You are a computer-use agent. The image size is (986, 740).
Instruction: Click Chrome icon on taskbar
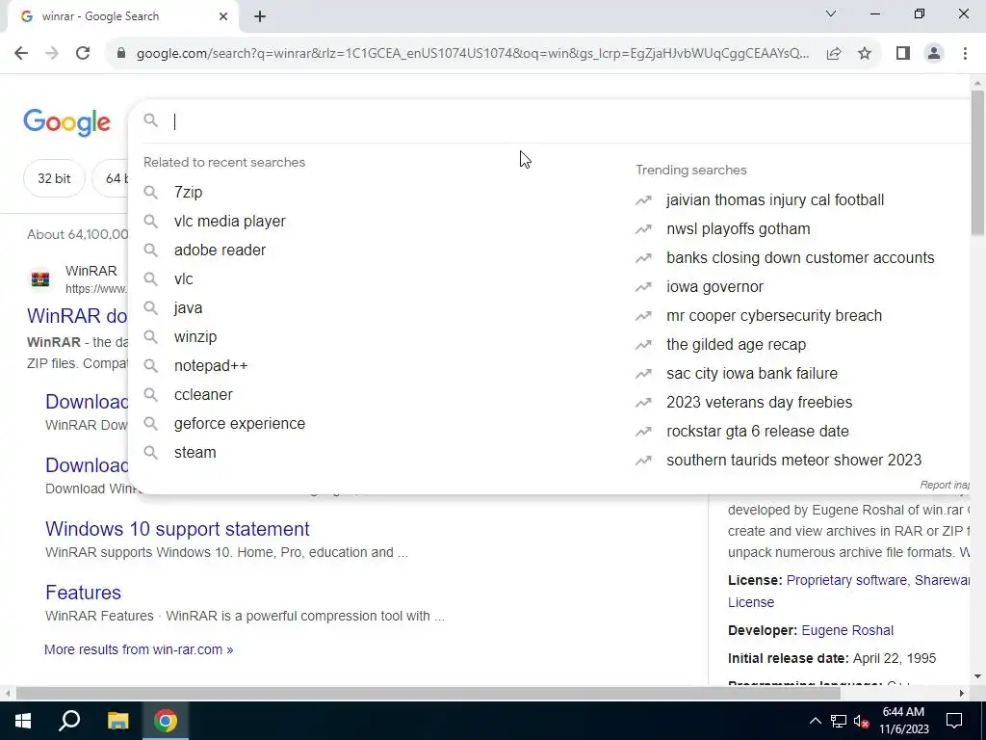coord(166,721)
